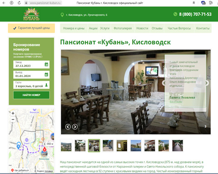This screenshot has width=218, height=174.
Task: Click the green phone icon
Action: pyautogui.click(x=175, y=14)
